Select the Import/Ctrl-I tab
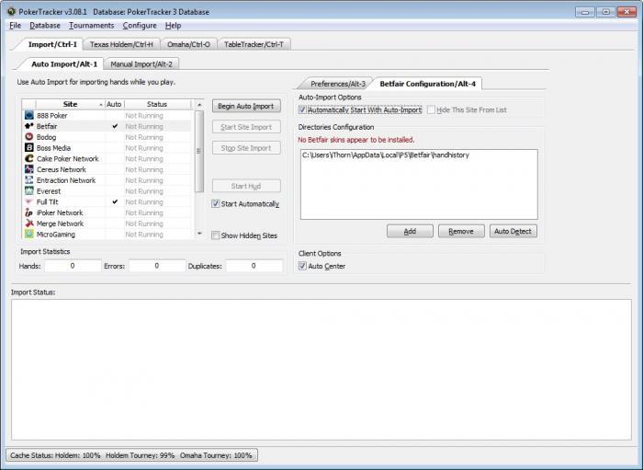643x470 pixels. [x=52, y=44]
